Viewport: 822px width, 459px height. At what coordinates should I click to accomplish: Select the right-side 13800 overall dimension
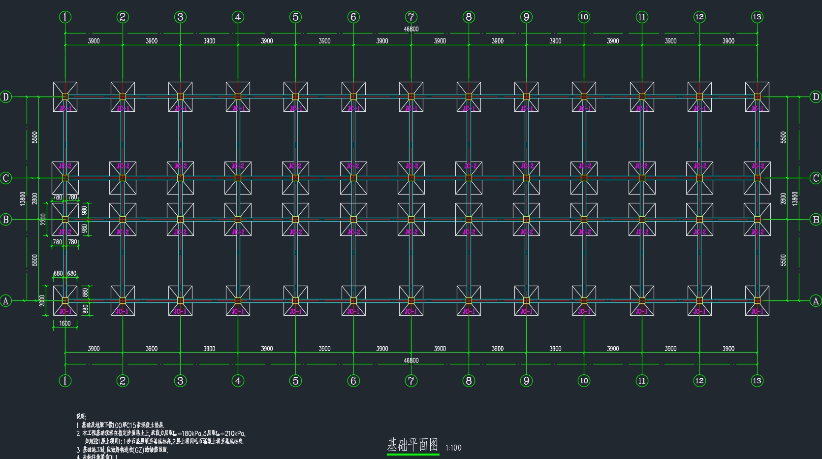tap(795, 198)
